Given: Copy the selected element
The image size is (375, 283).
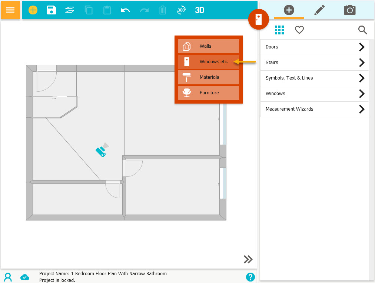Looking at the screenshot, I should (x=88, y=10).
